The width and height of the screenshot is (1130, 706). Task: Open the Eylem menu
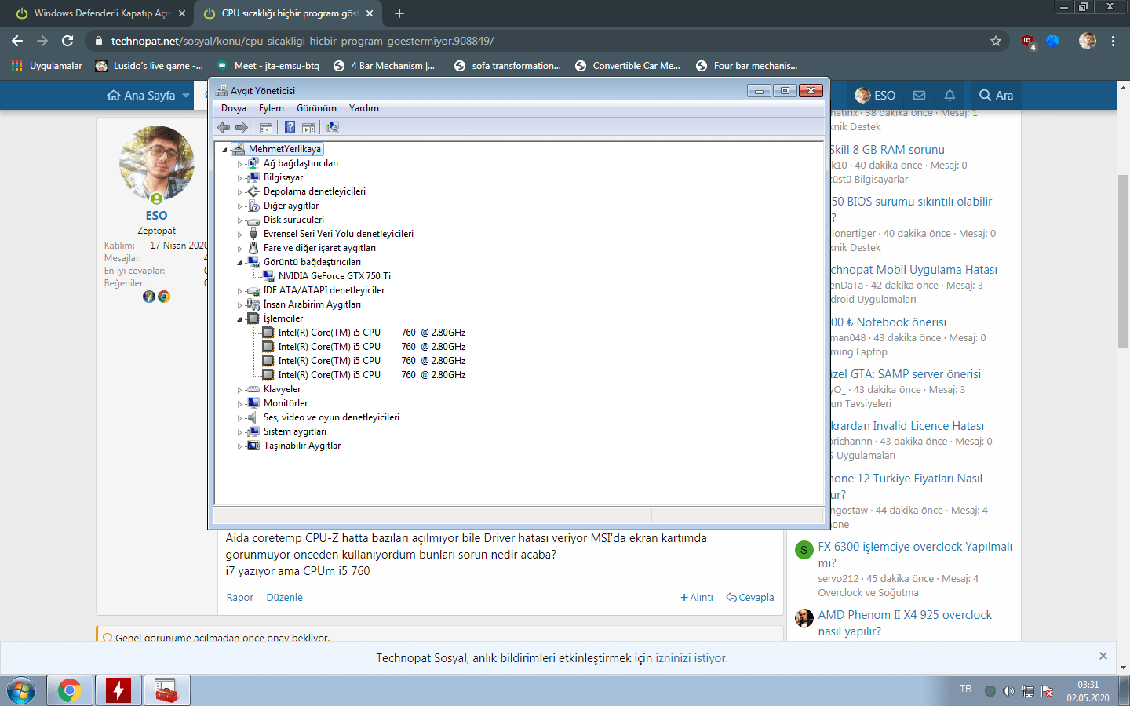click(272, 108)
